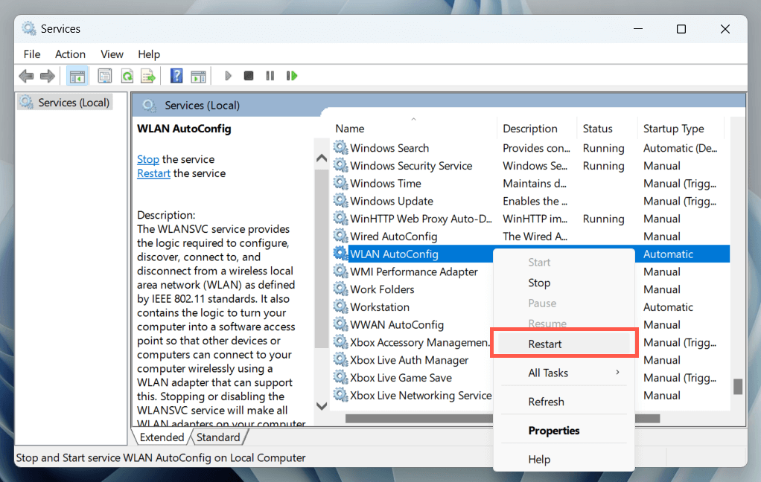Click gear icon next to Windows Search
This screenshot has height=482, width=761.
[x=341, y=147]
